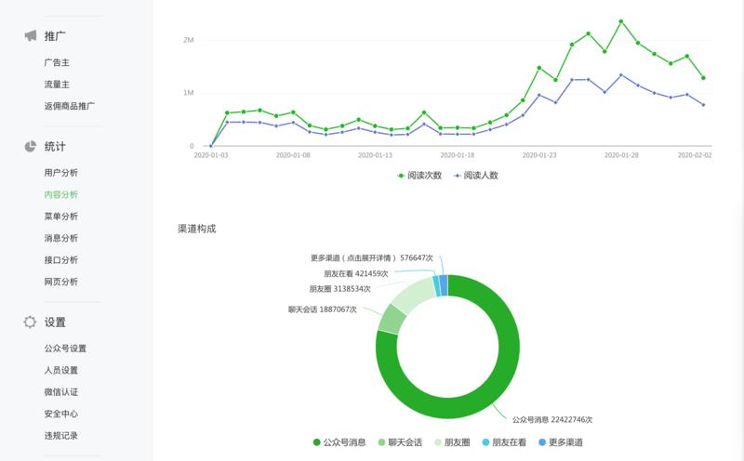The width and height of the screenshot is (744, 461).
Task: Open 违规记录 in the sidebar
Action: pos(61,436)
